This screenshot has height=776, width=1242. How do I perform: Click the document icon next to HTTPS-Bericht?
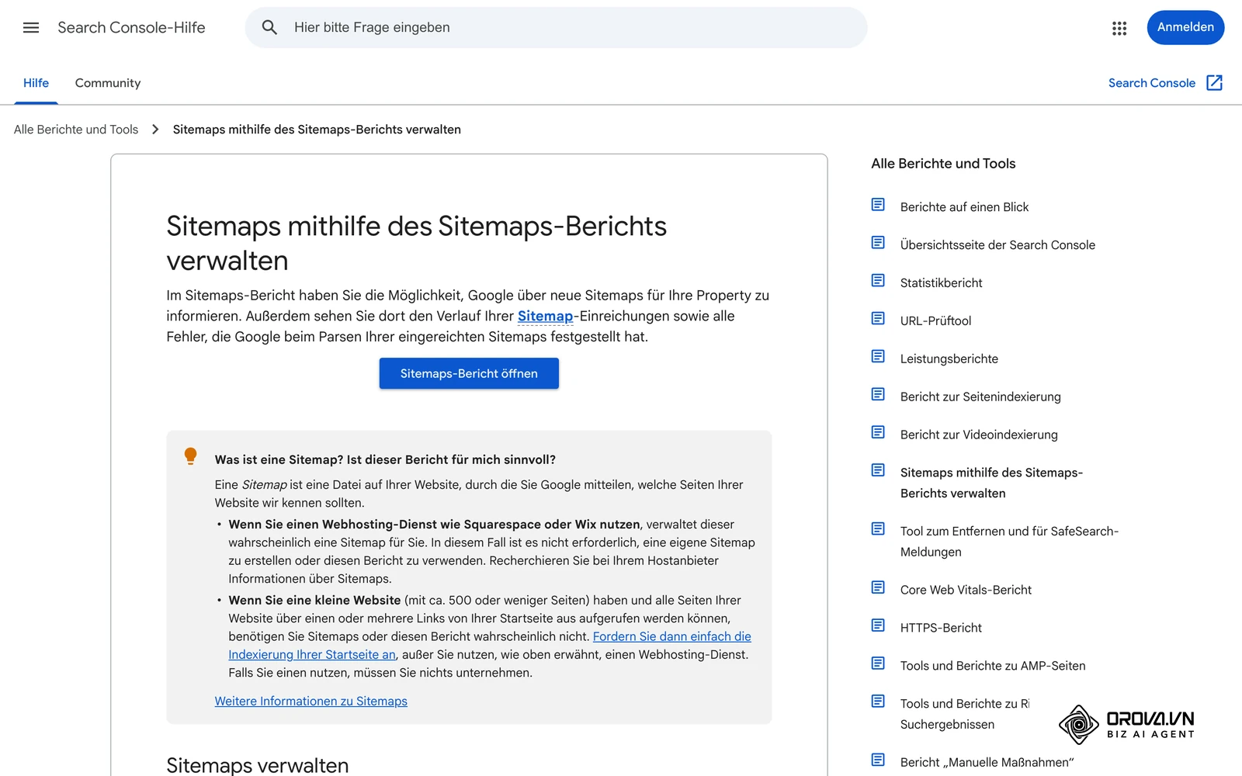(878, 626)
